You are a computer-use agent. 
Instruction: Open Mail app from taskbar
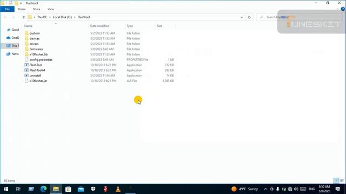pyautogui.click(x=81, y=189)
